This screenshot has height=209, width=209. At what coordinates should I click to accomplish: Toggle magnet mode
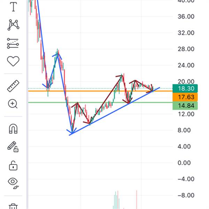point(13,129)
